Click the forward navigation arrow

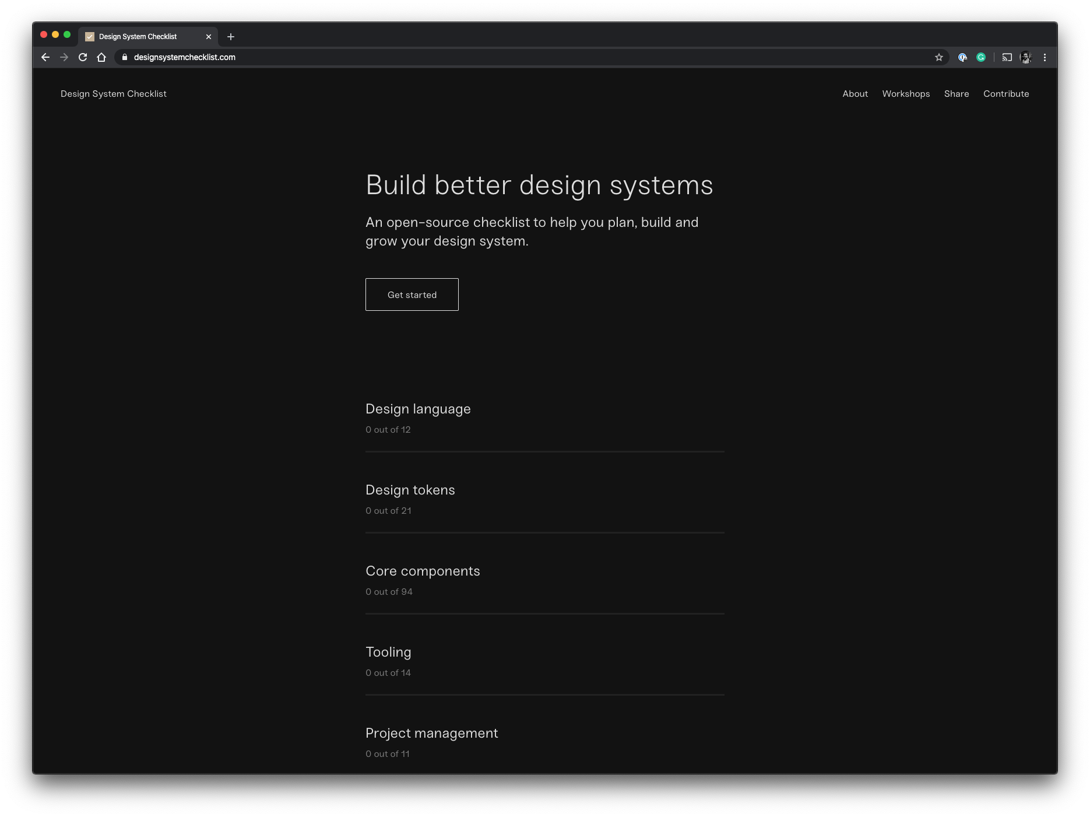tap(64, 57)
